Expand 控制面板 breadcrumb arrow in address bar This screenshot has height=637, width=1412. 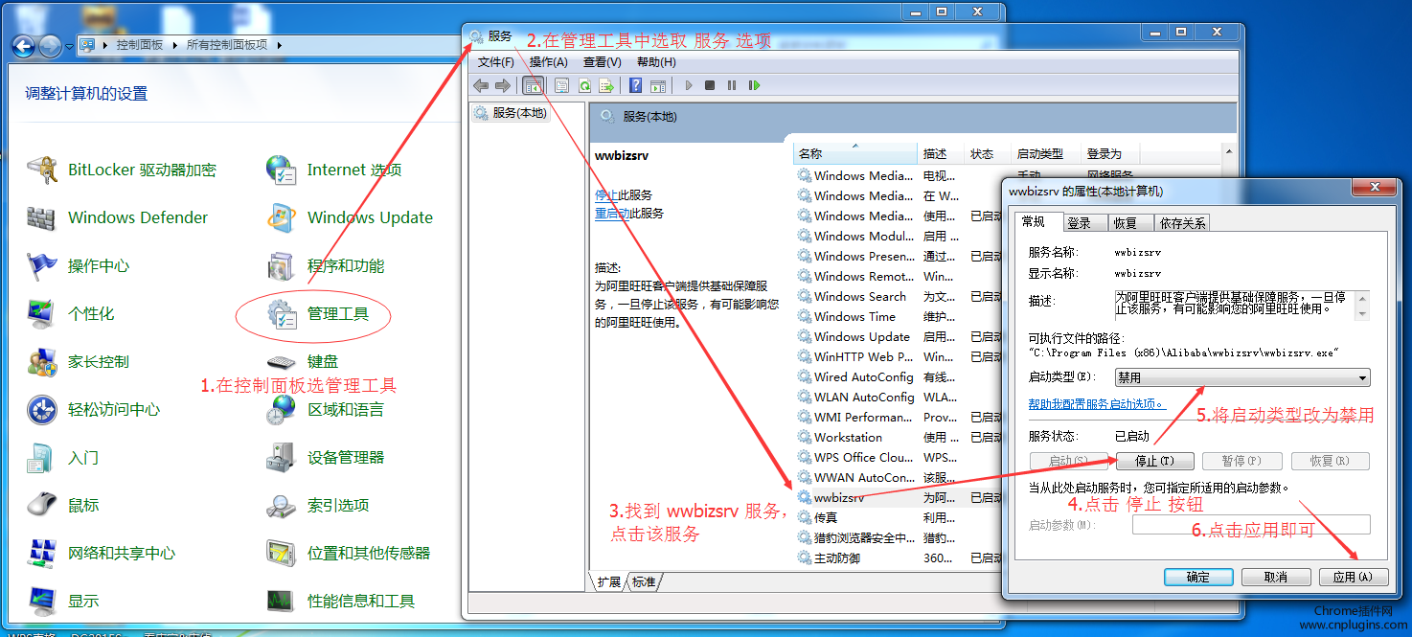(175, 45)
